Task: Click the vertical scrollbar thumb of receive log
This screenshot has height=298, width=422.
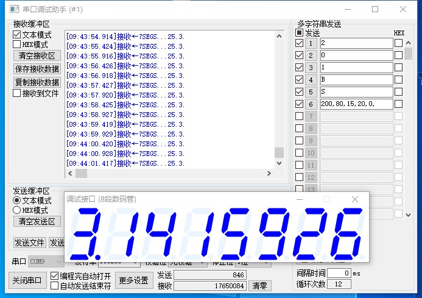Action: click(x=279, y=152)
